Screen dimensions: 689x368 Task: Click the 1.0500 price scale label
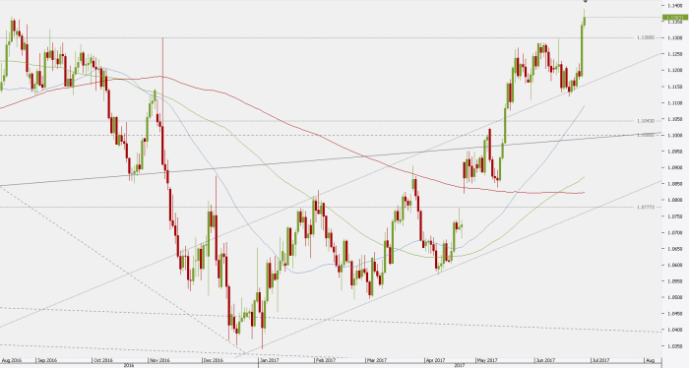pos(674,297)
